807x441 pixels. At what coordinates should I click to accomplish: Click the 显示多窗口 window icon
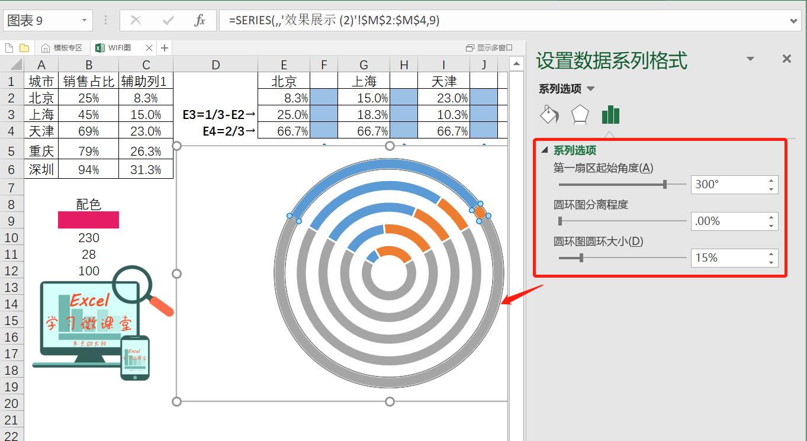click(471, 47)
